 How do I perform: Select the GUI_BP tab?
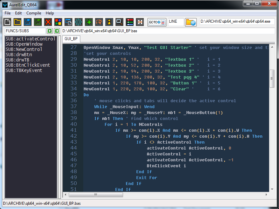point(71,39)
